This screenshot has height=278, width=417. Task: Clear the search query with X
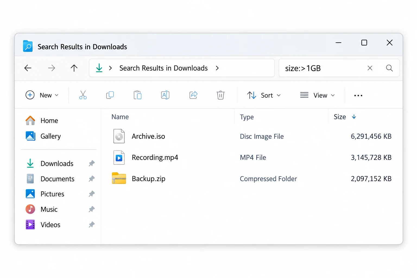[x=370, y=68]
